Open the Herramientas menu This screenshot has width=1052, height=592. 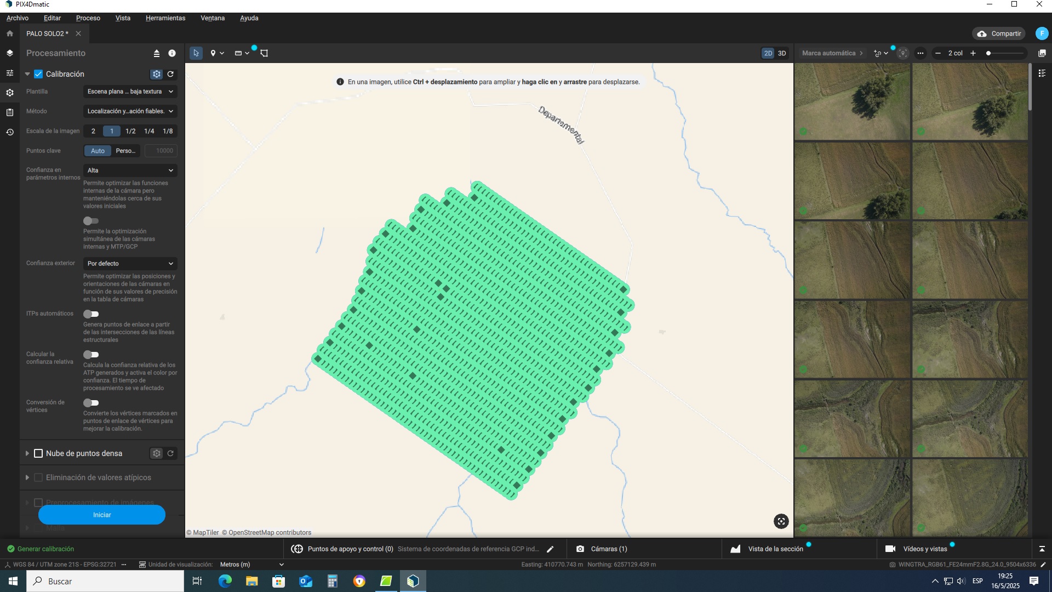165,18
